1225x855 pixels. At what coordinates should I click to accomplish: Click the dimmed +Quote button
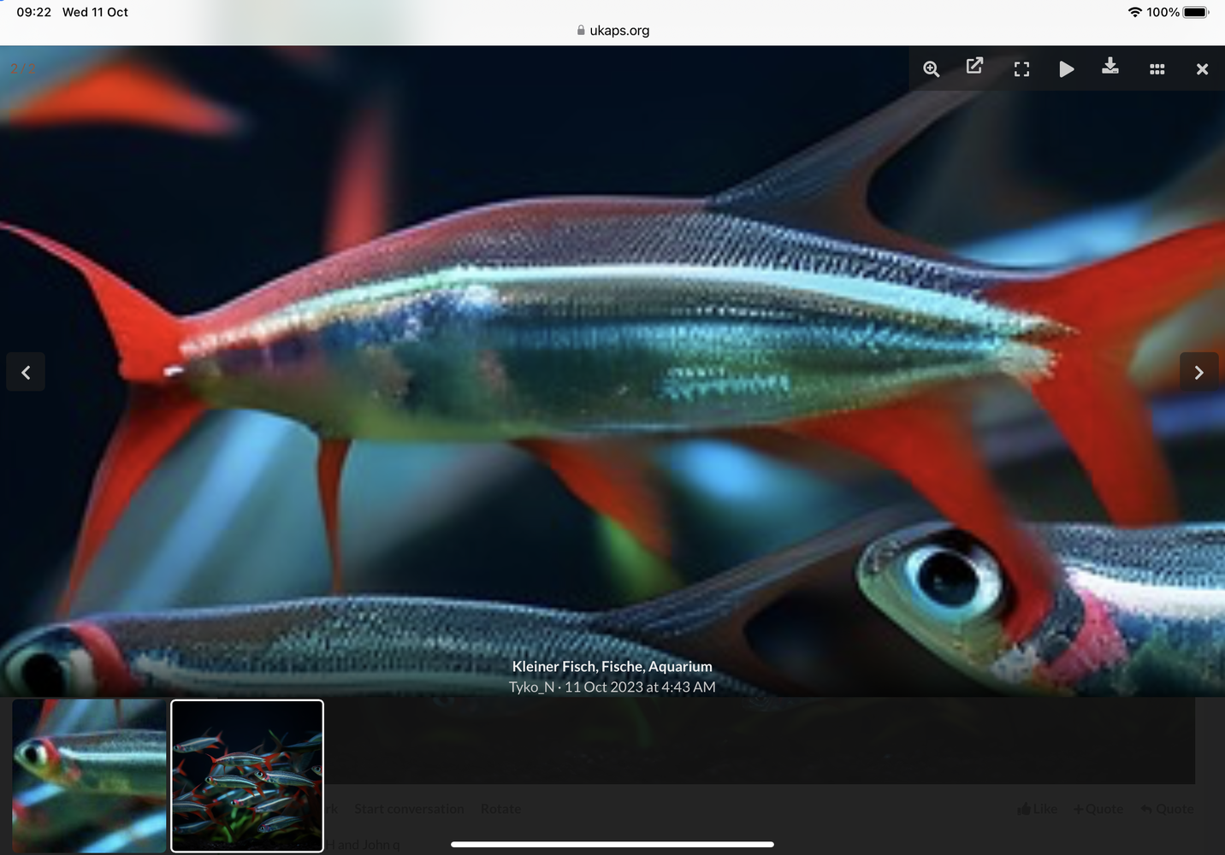(1098, 809)
